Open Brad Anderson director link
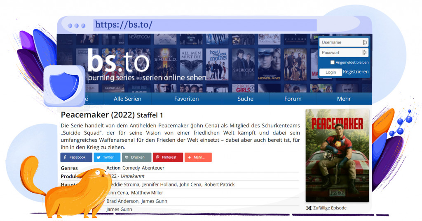Image resolution: width=422 pixels, height=221 pixels. (x=123, y=201)
